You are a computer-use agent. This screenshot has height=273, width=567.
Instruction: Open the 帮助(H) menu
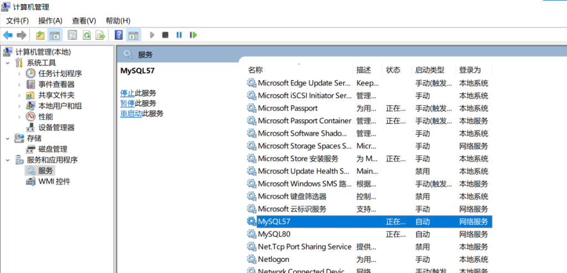coord(118,20)
